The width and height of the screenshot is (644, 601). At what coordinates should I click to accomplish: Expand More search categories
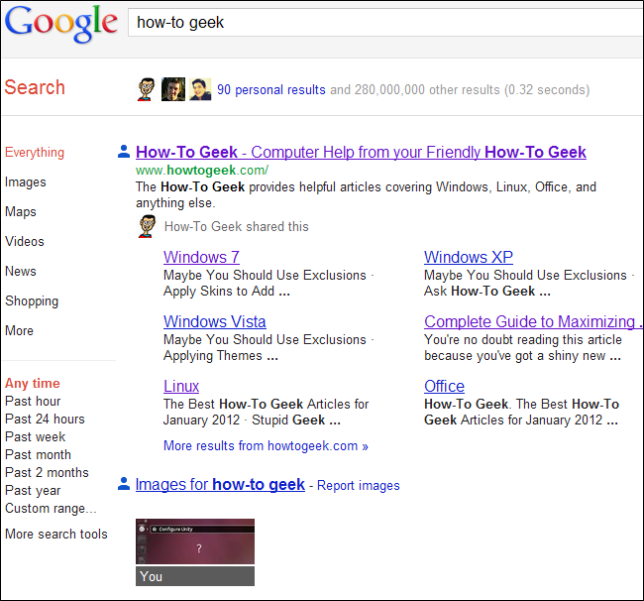[x=19, y=330]
